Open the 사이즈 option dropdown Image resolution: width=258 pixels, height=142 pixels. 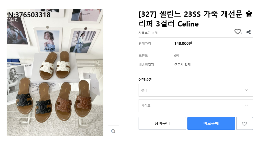[x=196, y=106]
